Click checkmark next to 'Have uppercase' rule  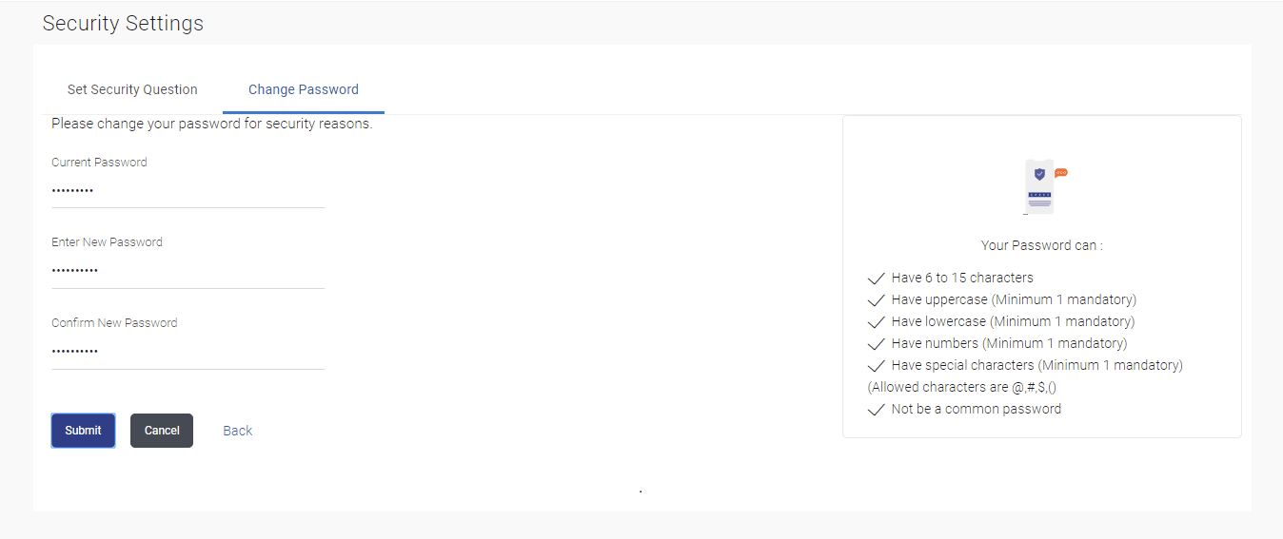(x=877, y=300)
